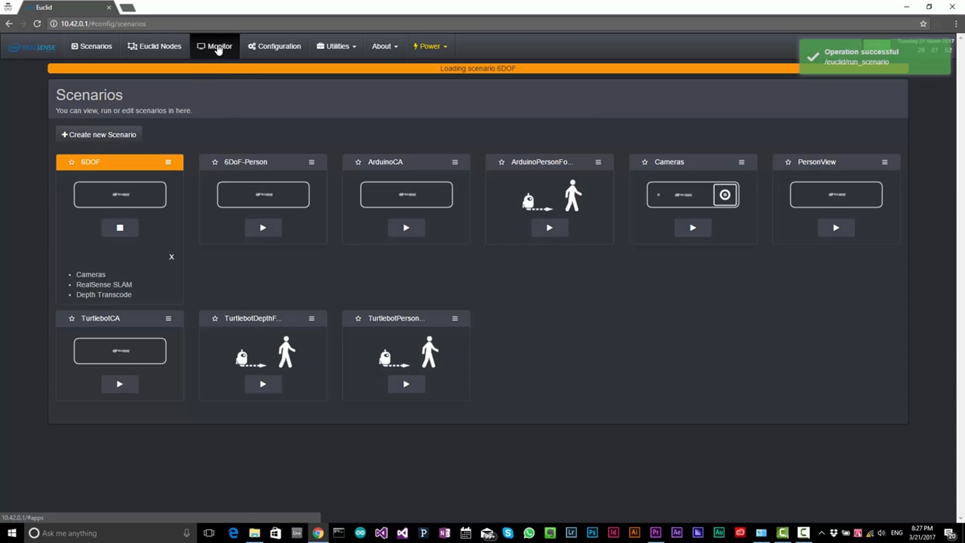Start the ArduinoCA scenario play button

point(406,228)
